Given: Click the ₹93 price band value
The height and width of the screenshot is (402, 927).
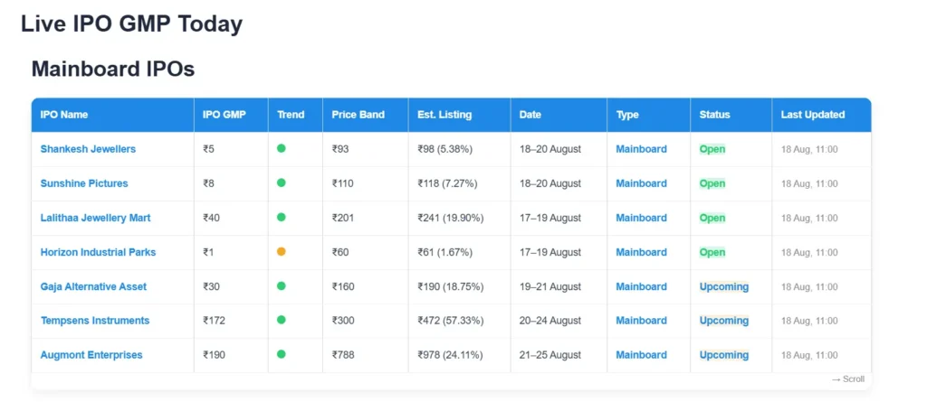Looking at the screenshot, I should 340,149.
